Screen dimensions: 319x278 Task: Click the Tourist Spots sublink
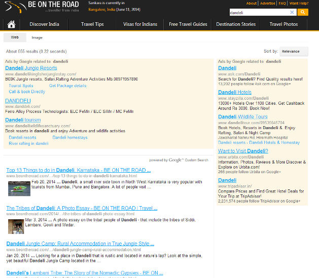(21, 86)
